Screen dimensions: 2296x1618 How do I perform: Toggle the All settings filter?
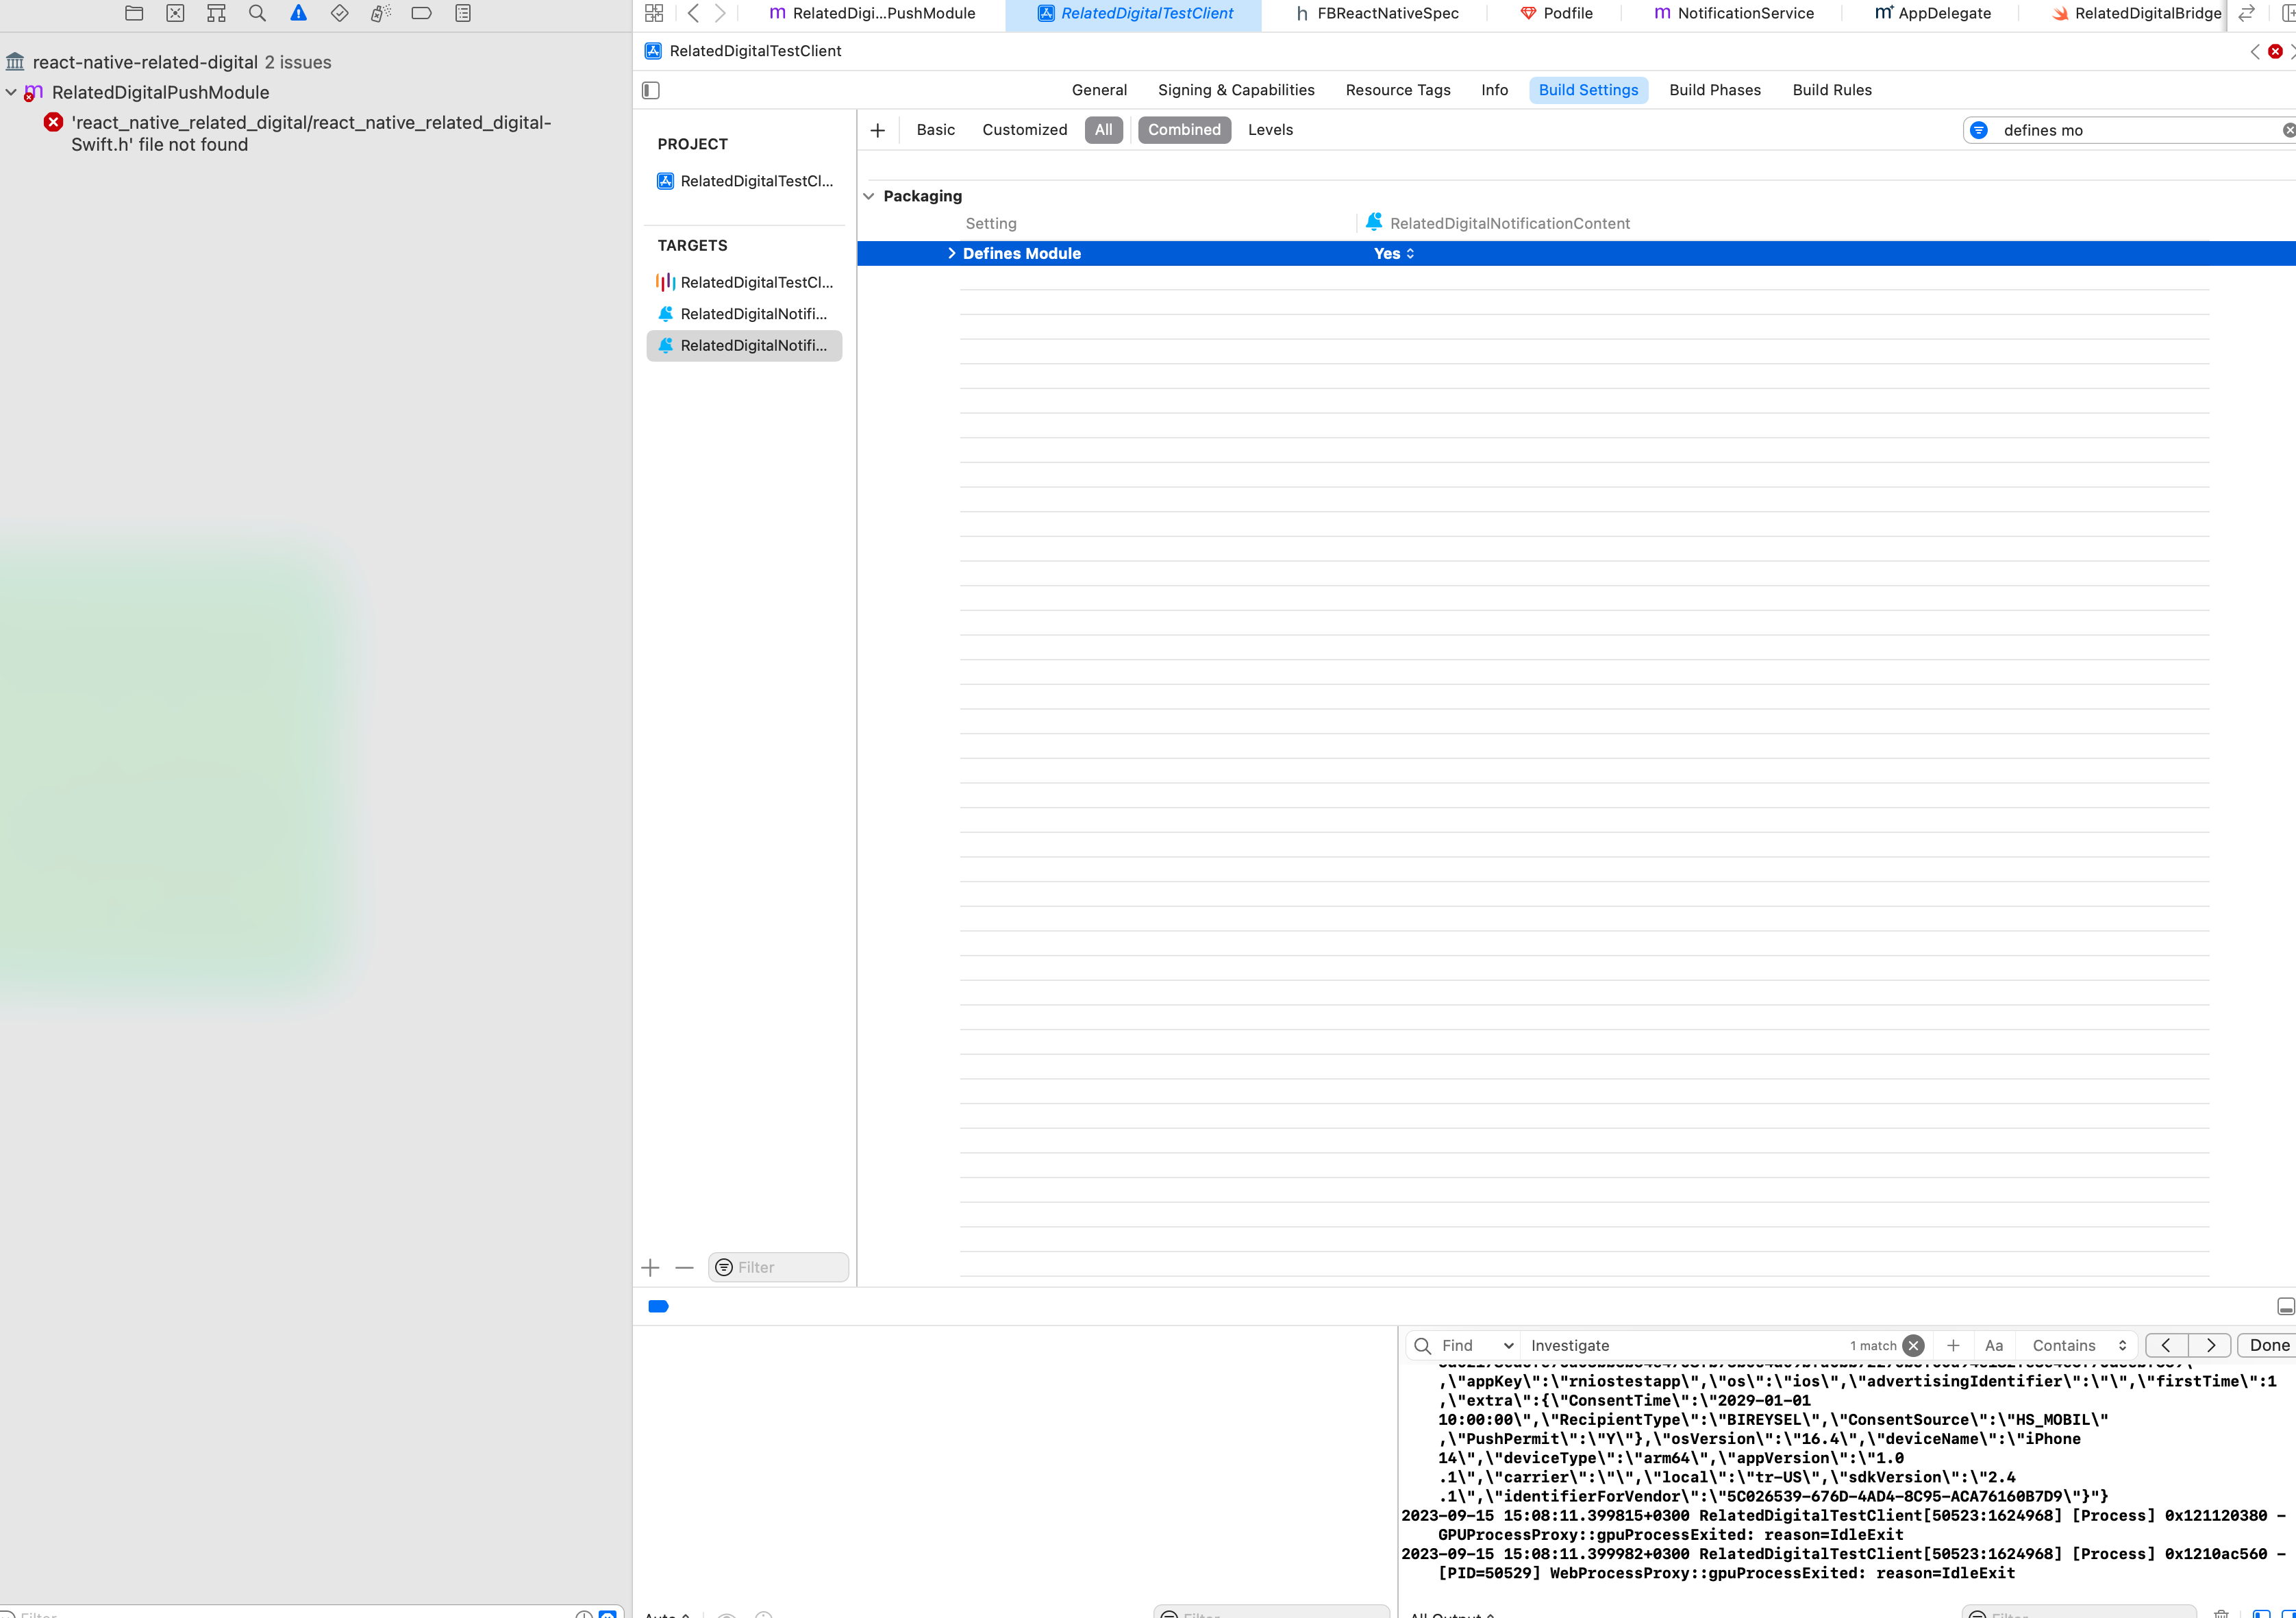[1103, 130]
